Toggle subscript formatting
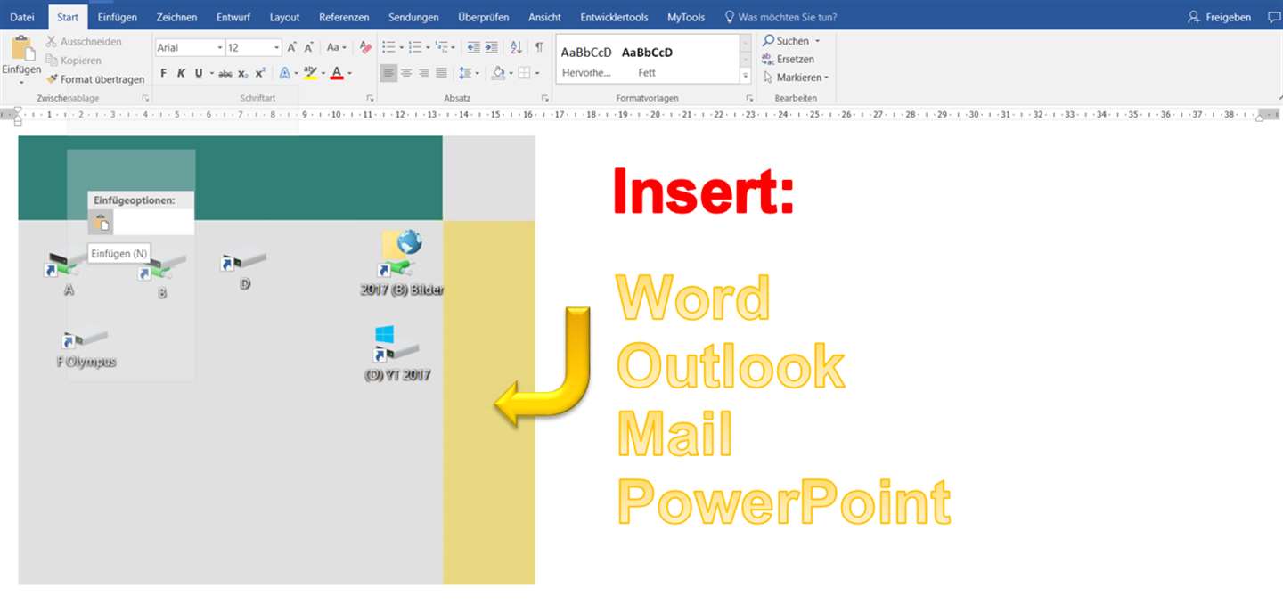The image size is (1283, 604). [243, 73]
